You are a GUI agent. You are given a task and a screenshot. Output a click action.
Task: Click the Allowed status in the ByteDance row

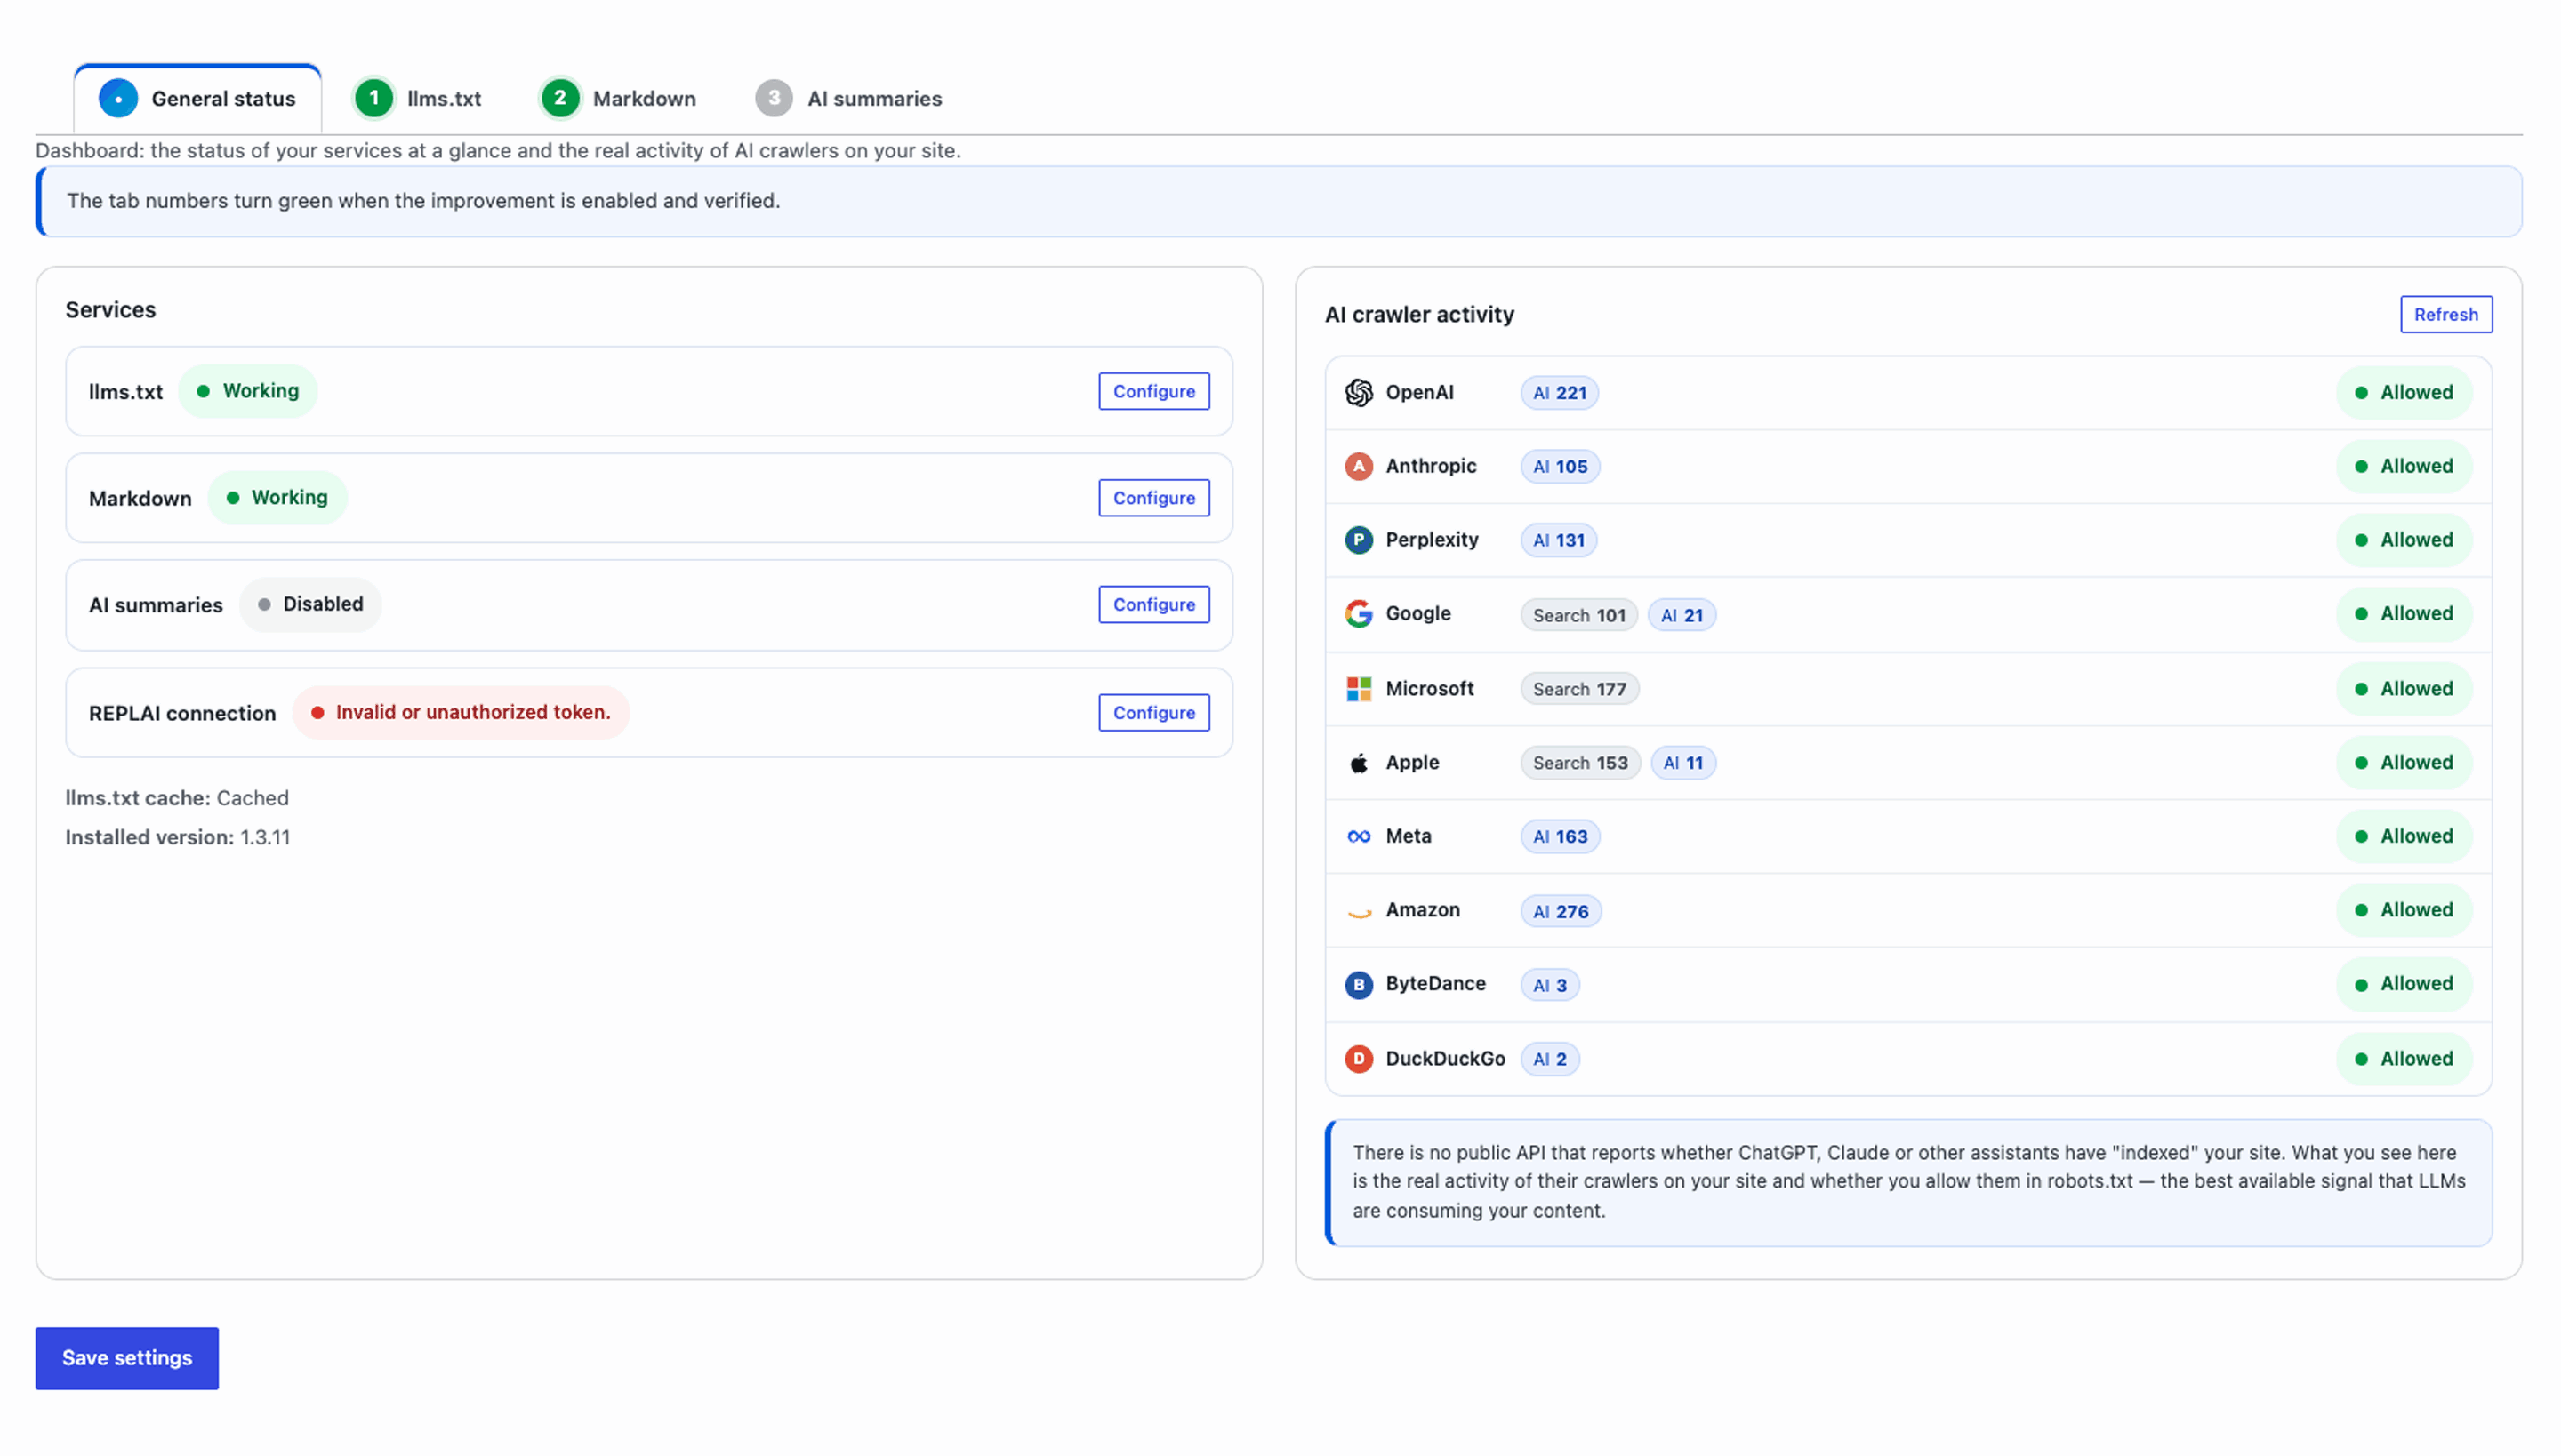point(2404,984)
